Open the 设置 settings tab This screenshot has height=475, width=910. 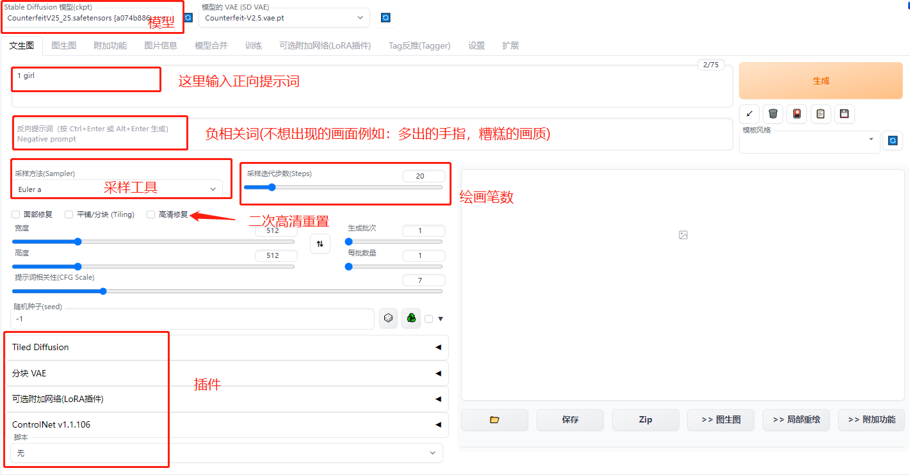(476, 45)
